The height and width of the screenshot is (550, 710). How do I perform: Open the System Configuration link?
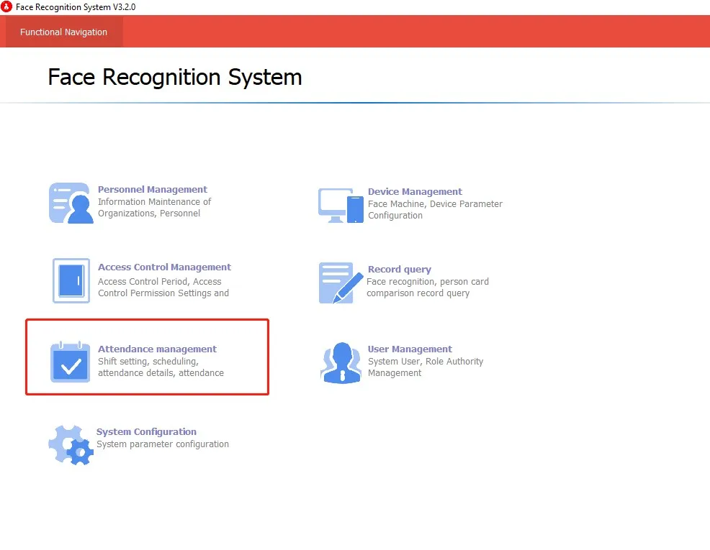(x=146, y=431)
